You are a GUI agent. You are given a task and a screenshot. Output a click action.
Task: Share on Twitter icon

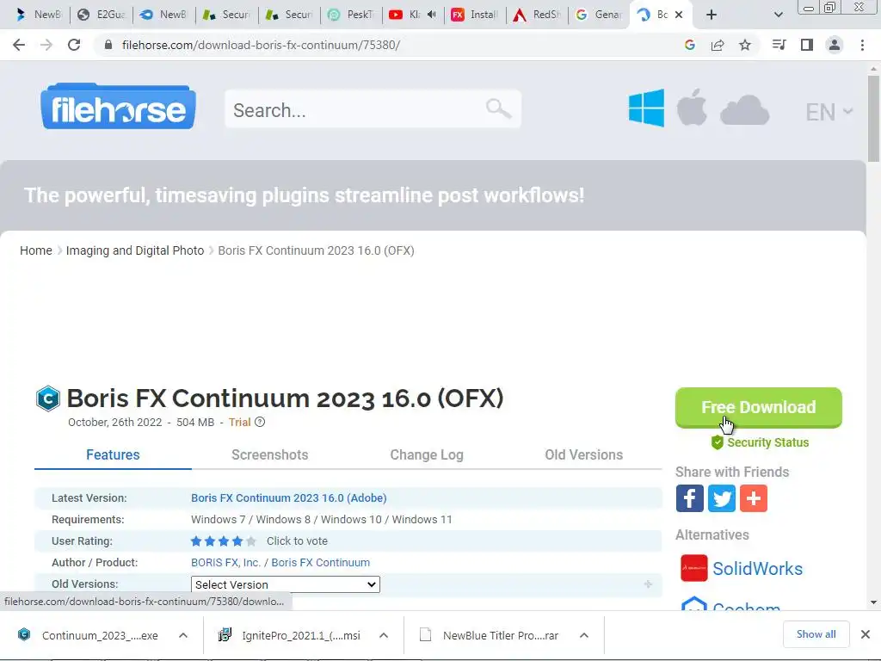coord(722,498)
